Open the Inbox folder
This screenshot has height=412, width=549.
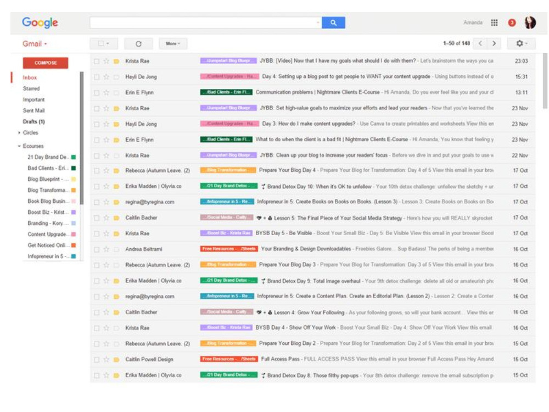pyautogui.click(x=30, y=77)
